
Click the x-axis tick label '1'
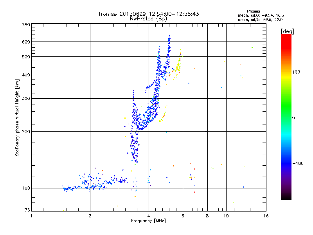(x=31, y=216)
